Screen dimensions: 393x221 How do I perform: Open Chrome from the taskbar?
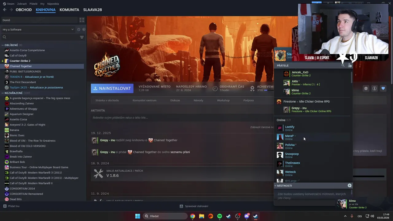[x=193, y=216]
